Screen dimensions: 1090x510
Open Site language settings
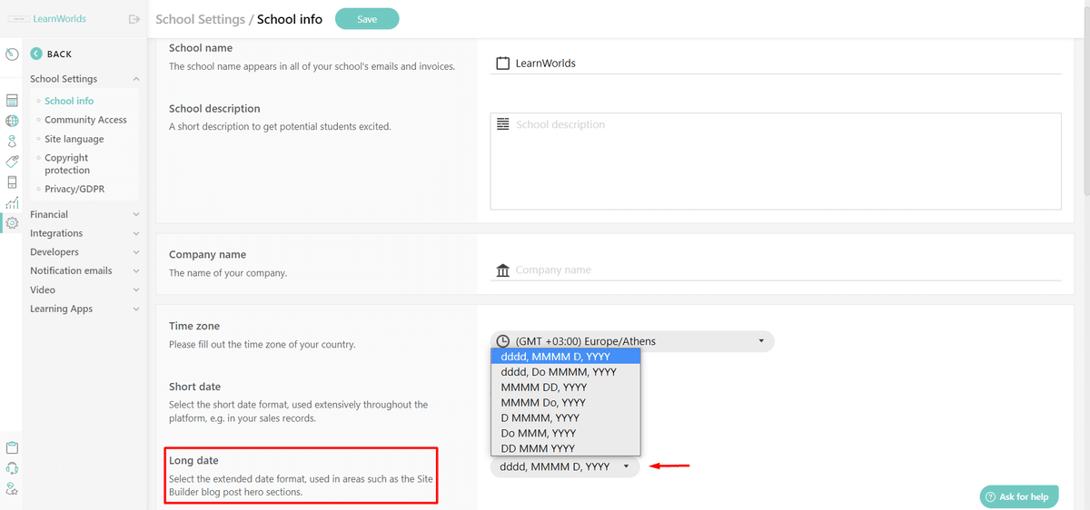[74, 139]
